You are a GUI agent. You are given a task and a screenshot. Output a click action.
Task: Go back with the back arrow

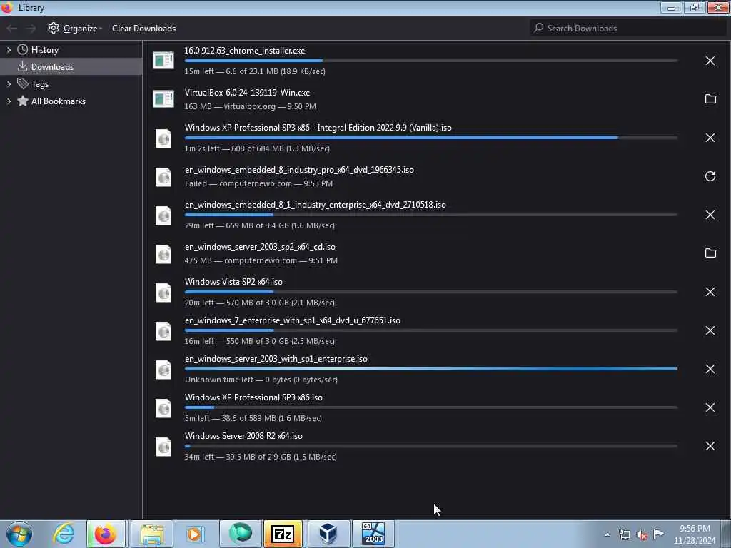pos(11,29)
